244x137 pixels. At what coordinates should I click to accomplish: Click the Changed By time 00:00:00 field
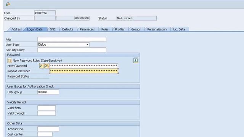(82, 18)
